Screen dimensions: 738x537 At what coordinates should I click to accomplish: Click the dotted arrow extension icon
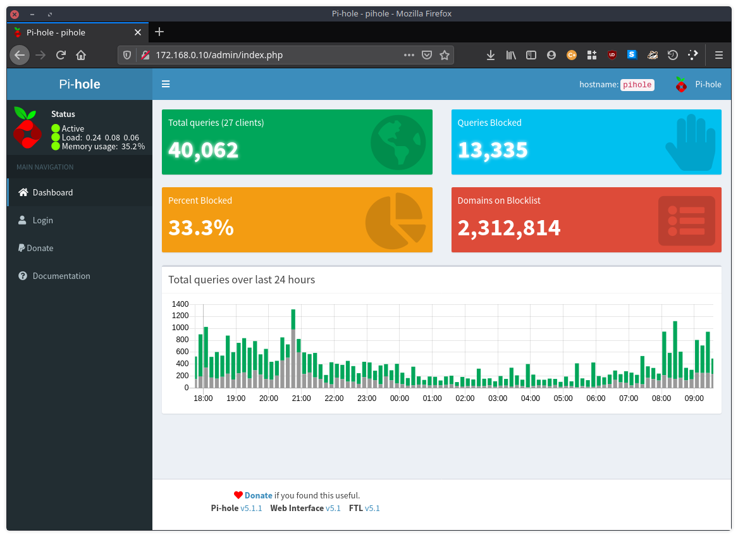[x=693, y=55]
